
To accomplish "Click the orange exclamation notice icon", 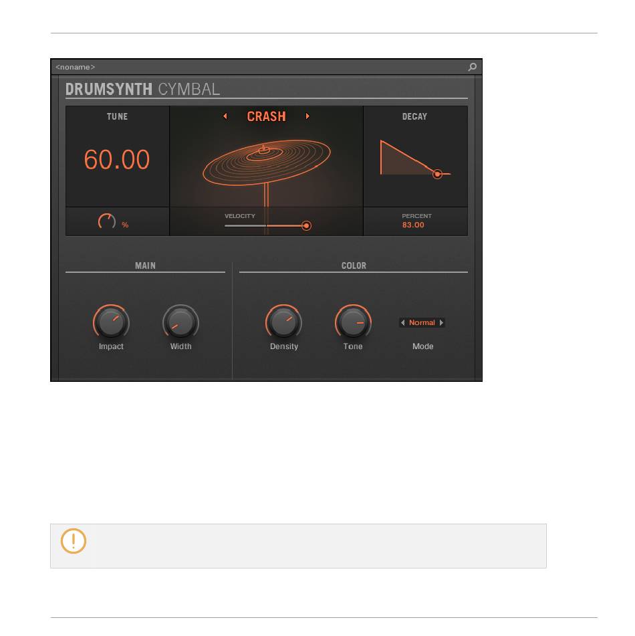I will pyautogui.click(x=74, y=541).
